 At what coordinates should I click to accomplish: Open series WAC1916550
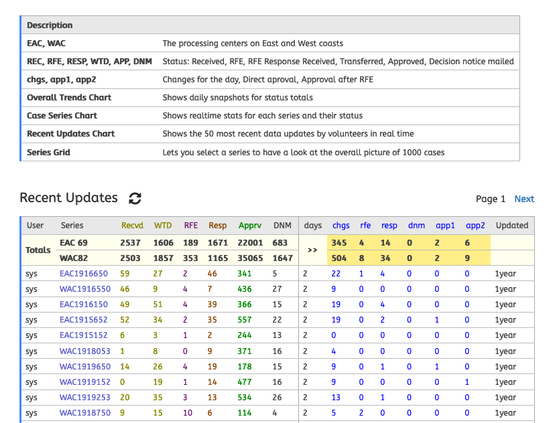[x=84, y=289]
